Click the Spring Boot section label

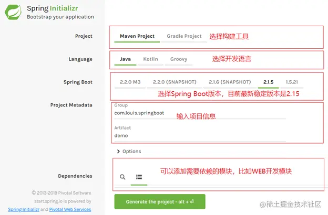tap(78, 82)
